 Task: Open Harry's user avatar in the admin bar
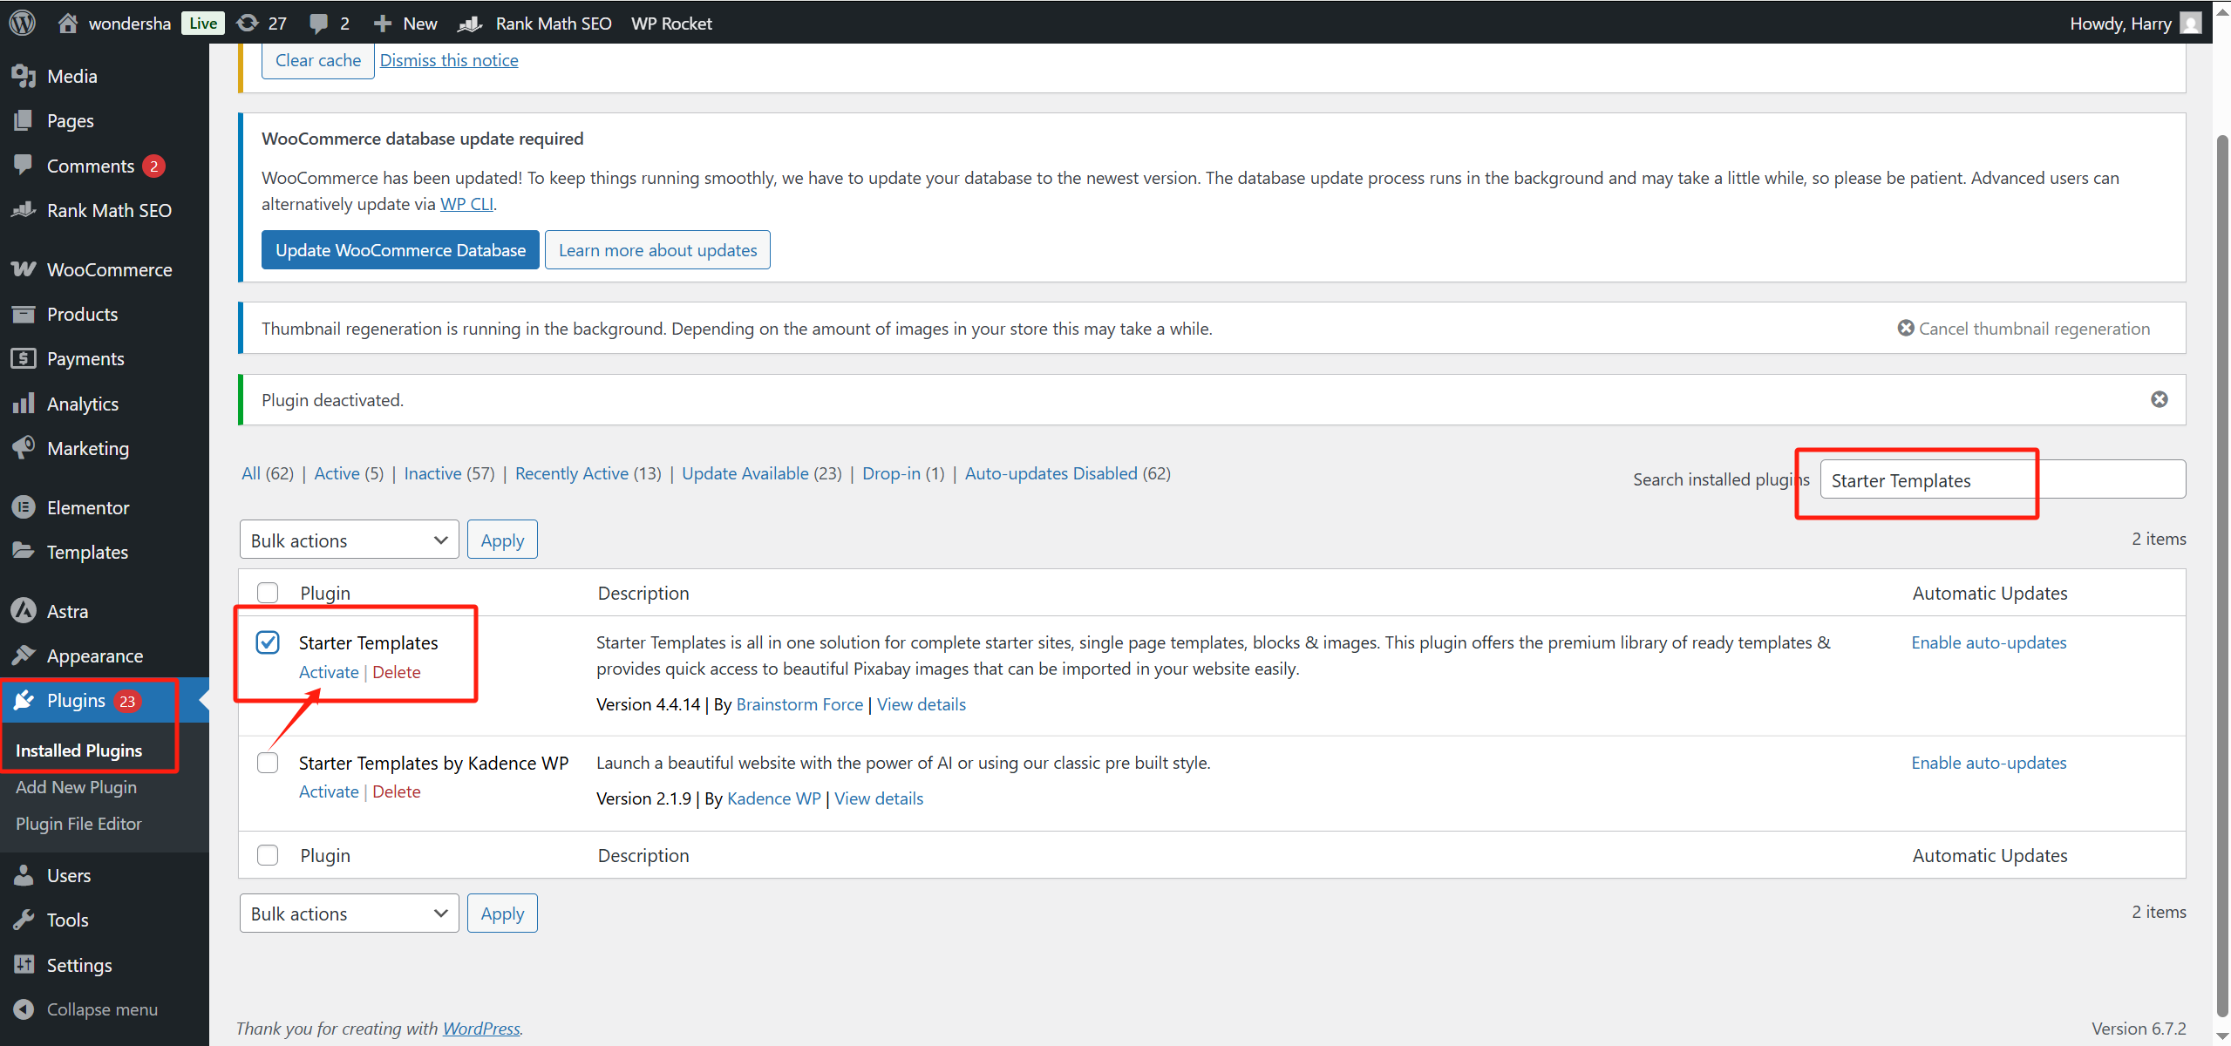click(x=2190, y=23)
